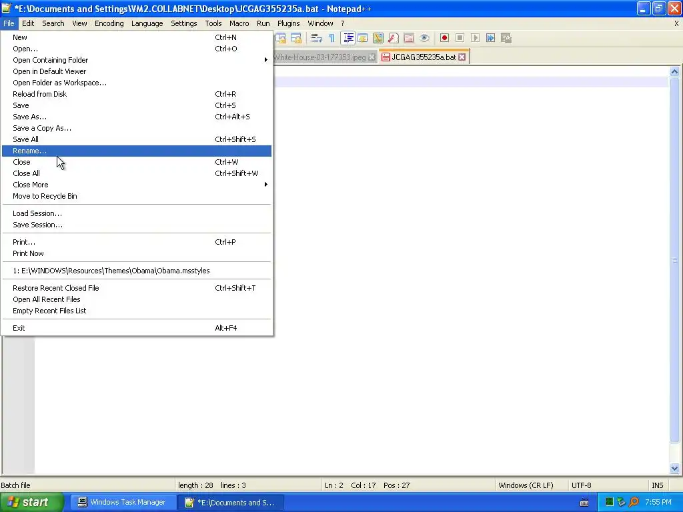Click the orange magnifier tray icon
Viewport: 683px width, 512px height.
pyautogui.click(x=634, y=503)
